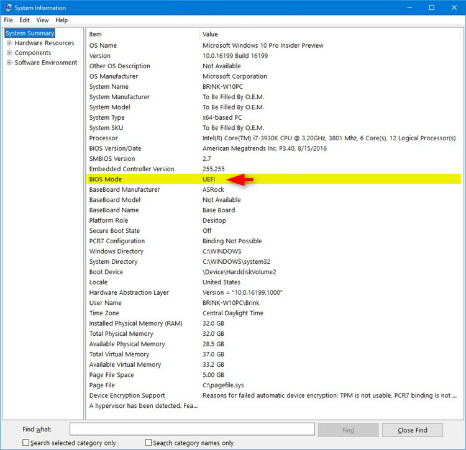Select System Summary in the tree
The height and width of the screenshot is (450, 466).
(30, 34)
